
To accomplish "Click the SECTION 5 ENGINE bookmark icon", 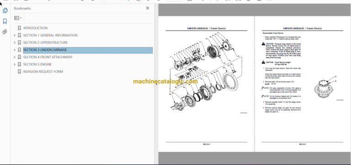I will point(20,65).
